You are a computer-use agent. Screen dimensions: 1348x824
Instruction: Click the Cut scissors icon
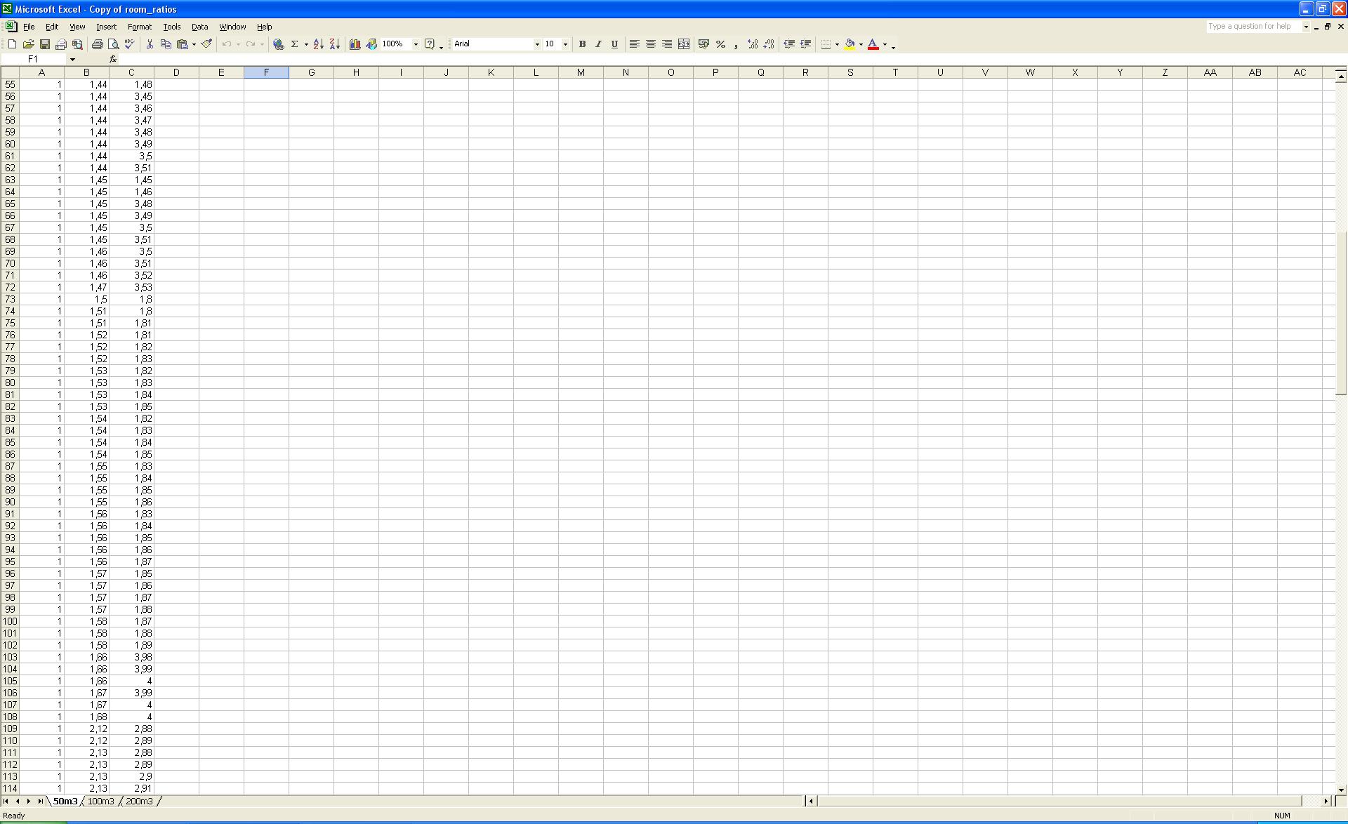[150, 44]
